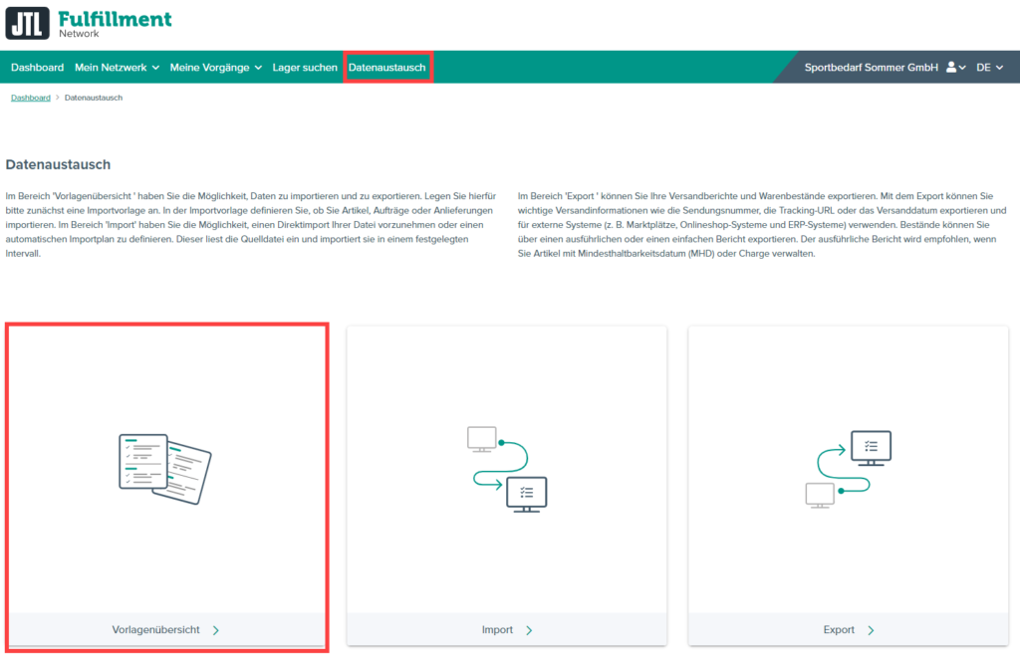Click the JTL logo icon

pyautogui.click(x=27, y=22)
